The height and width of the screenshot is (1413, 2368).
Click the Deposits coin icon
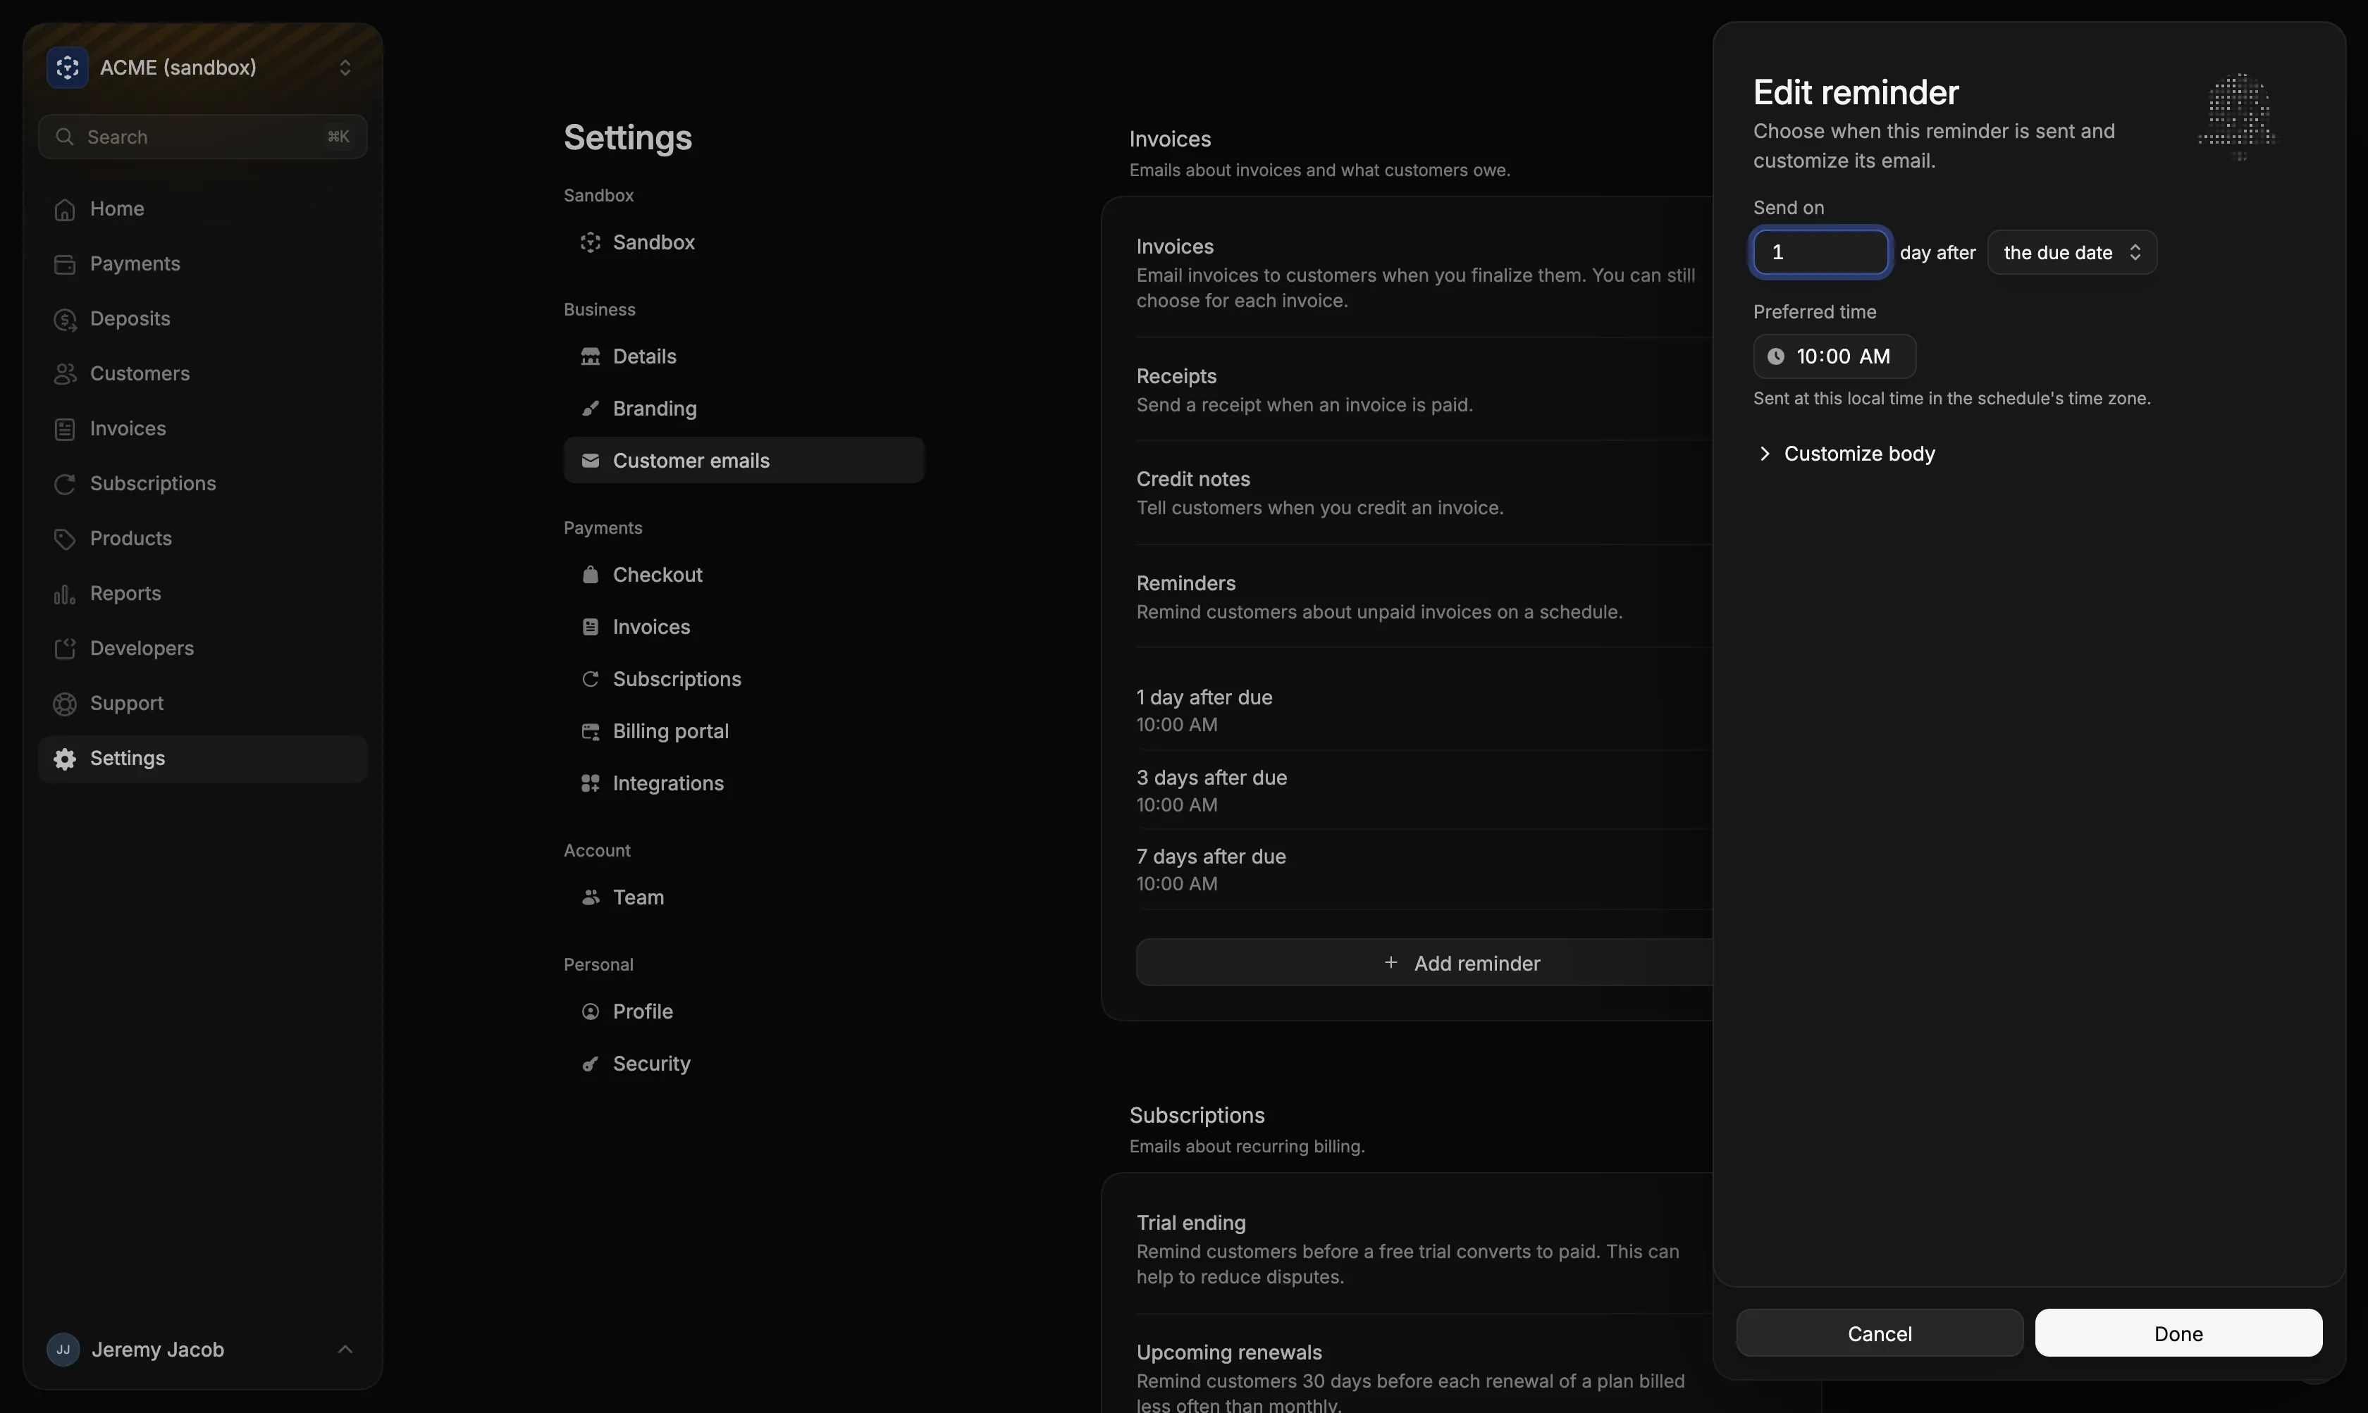point(64,320)
